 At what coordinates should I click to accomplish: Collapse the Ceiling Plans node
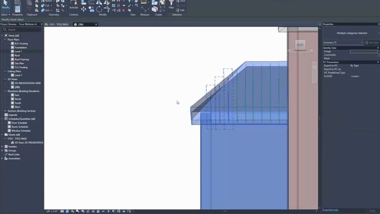(5, 71)
